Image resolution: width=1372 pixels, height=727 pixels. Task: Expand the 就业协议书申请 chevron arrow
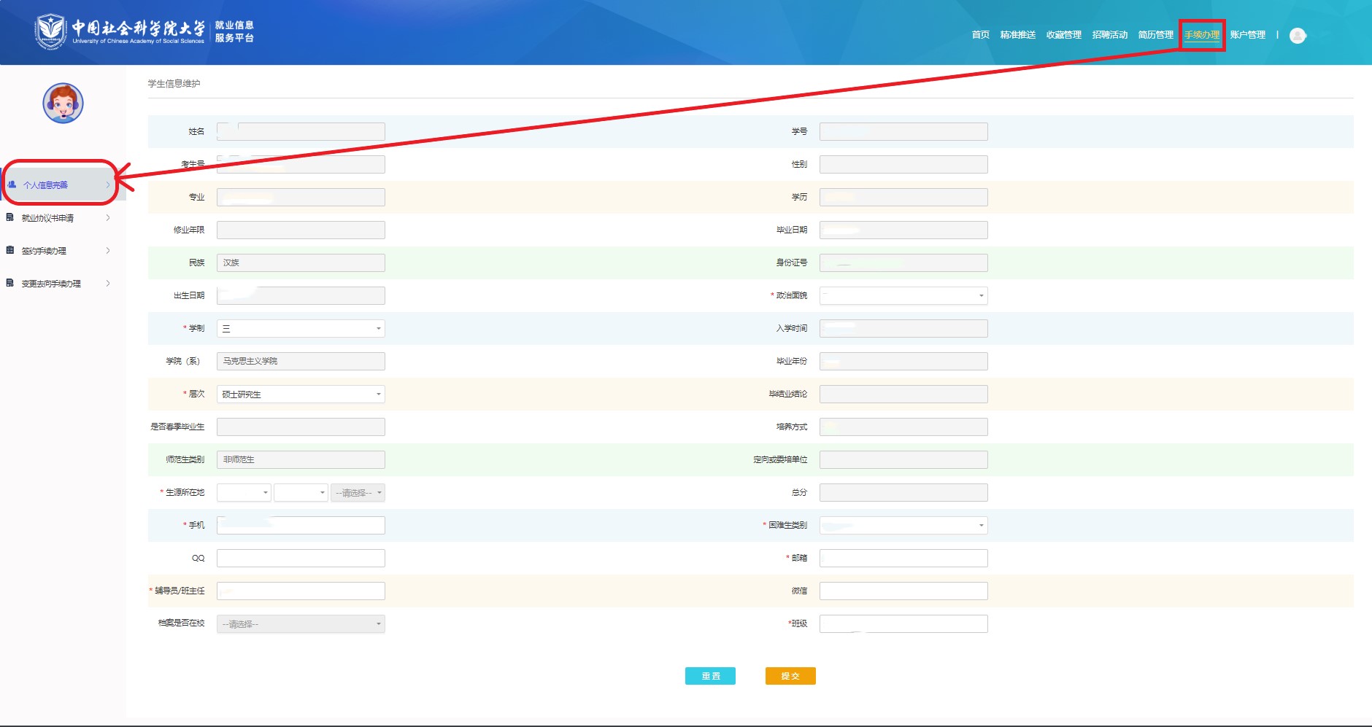coord(108,217)
